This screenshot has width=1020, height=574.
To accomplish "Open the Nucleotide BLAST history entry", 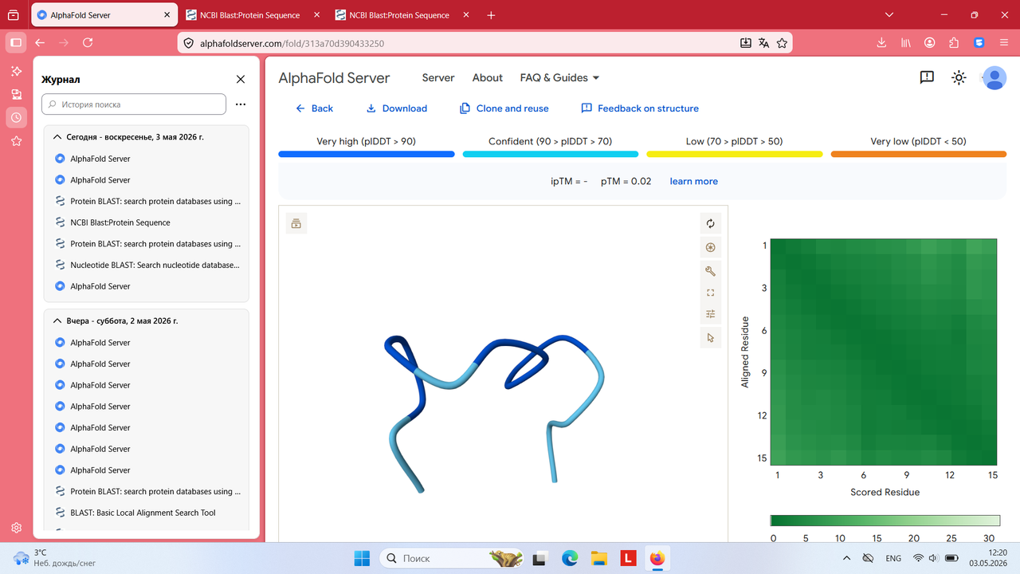I will coord(147,265).
